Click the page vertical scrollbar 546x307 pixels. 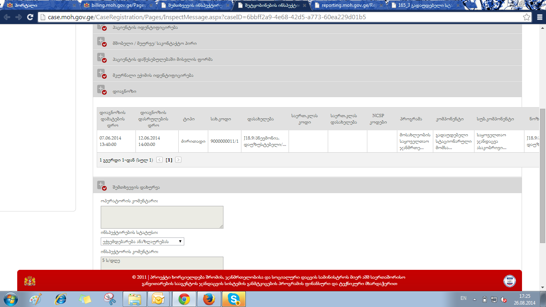542,160
